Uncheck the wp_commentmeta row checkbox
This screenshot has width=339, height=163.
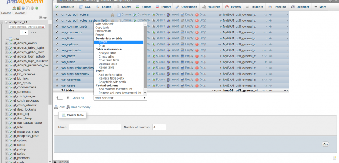coord(57,26)
